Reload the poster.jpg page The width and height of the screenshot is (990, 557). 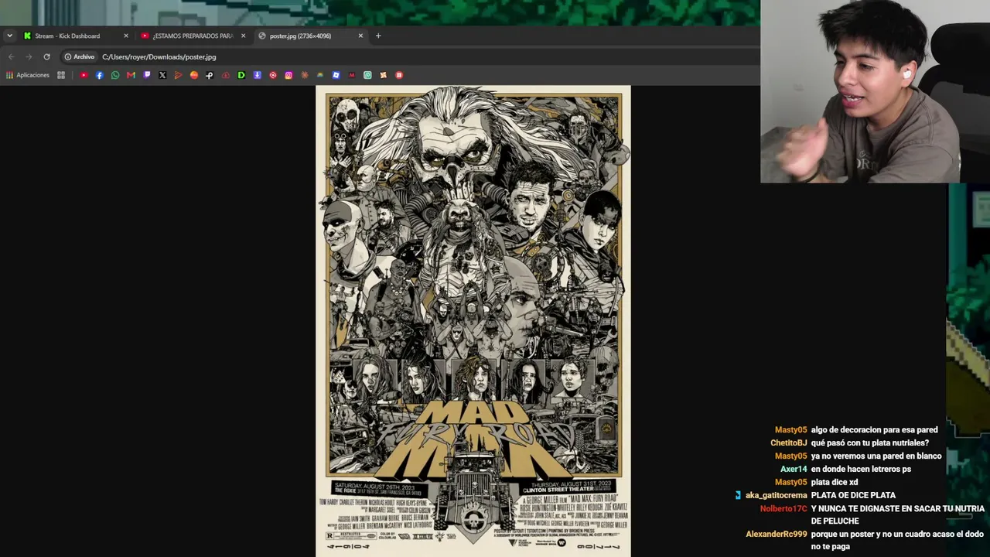(46, 56)
